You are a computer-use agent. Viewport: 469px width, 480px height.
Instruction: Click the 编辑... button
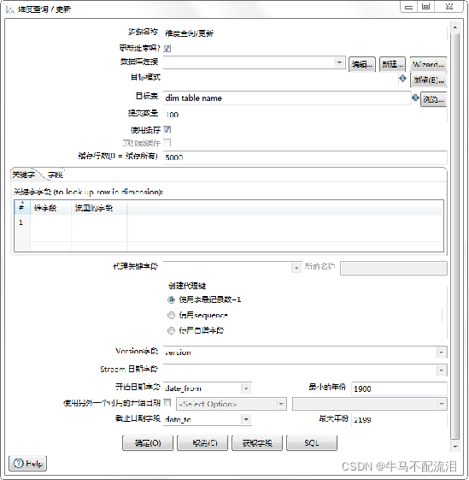pos(362,64)
